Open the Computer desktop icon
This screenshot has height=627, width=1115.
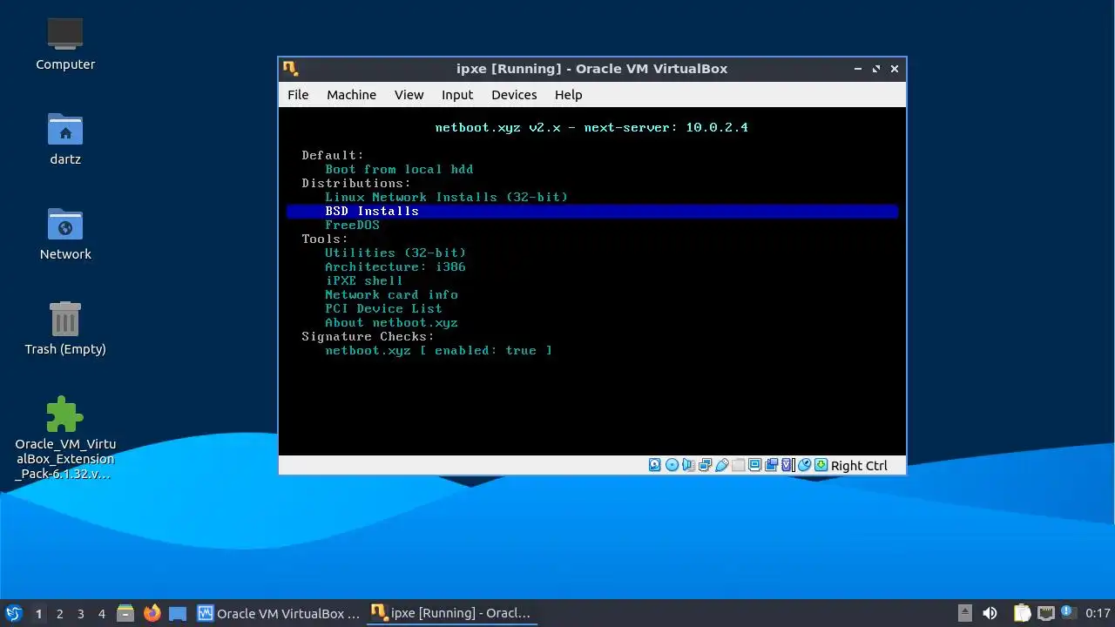point(65,44)
